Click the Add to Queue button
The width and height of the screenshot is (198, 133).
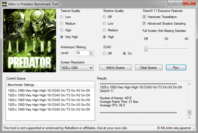tap(115, 68)
